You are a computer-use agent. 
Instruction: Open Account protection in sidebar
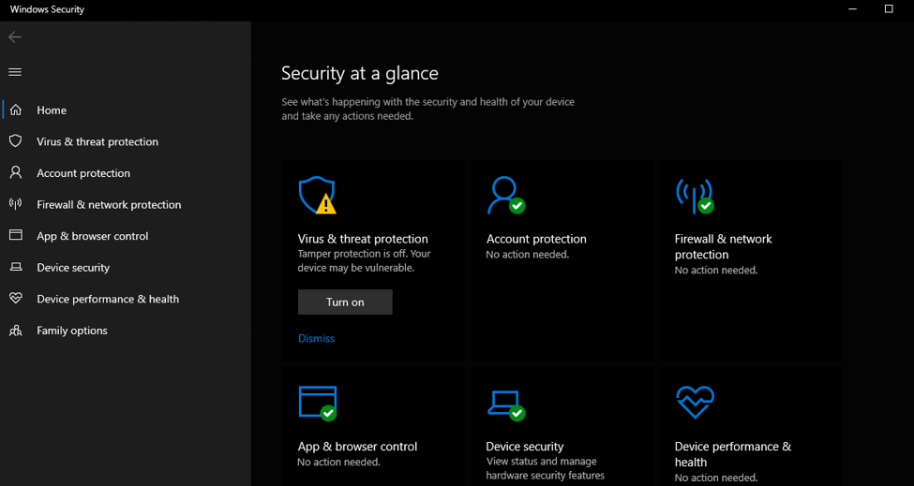[83, 173]
